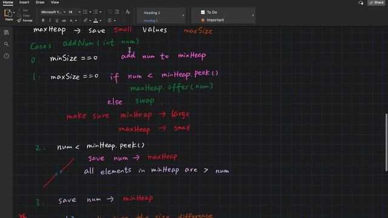Apply the Heading 1 style
The height and width of the screenshot is (218, 388).
152,13
